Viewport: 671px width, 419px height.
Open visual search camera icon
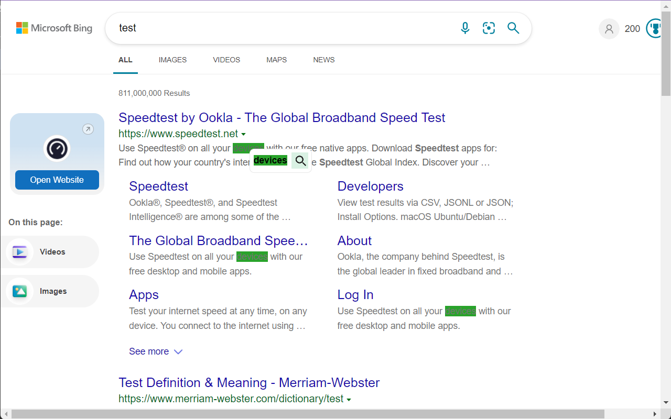point(489,28)
